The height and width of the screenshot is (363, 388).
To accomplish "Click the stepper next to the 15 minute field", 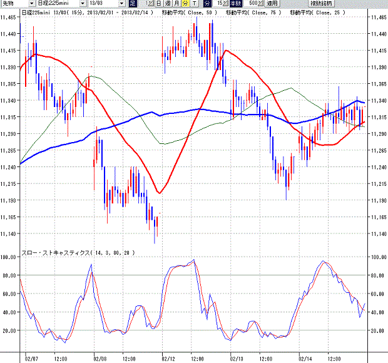I will click(225, 3).
